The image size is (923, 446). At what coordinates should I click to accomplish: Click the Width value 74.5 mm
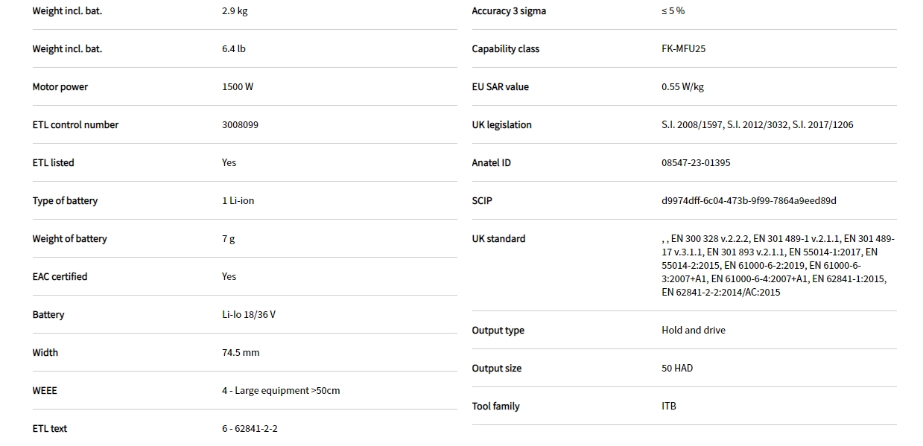pyautogui.click(x=240, y=353)
